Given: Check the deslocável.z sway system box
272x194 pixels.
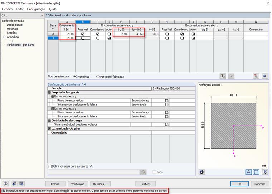Looking at the screenshot, I should pos(167,116).
